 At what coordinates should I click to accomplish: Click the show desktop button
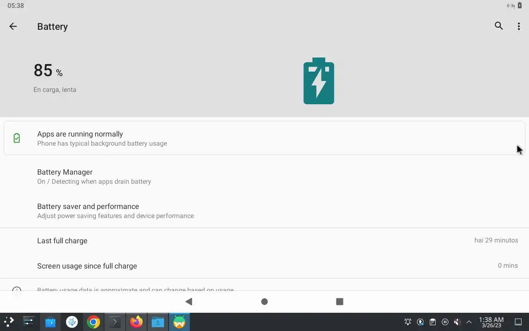(x=518, y=322)
